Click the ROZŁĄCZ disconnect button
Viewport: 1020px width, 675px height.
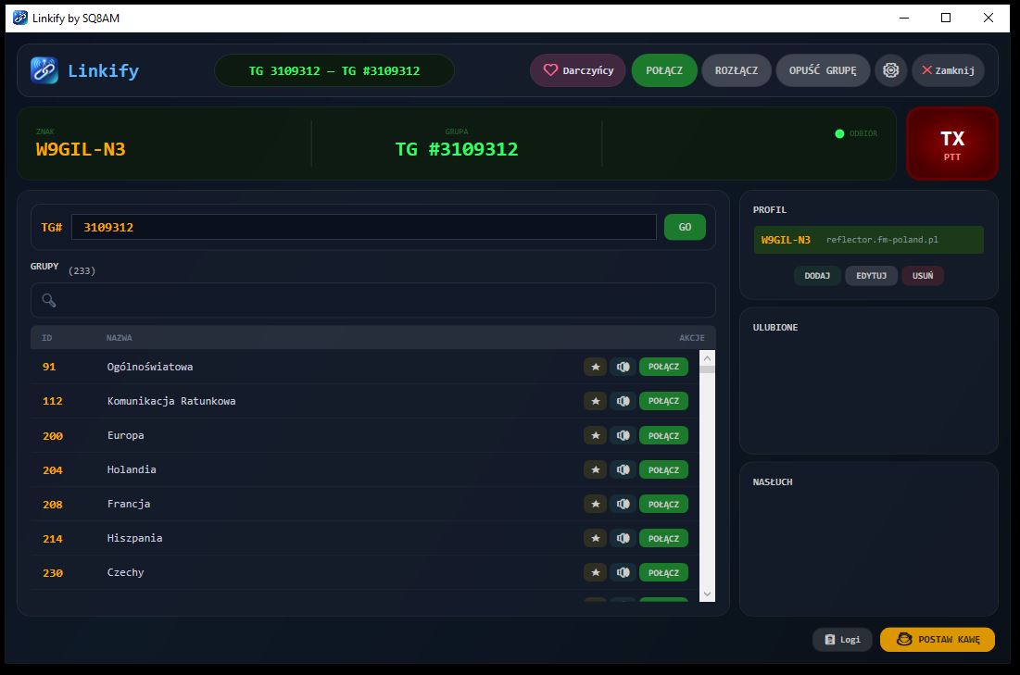(736, 70)
